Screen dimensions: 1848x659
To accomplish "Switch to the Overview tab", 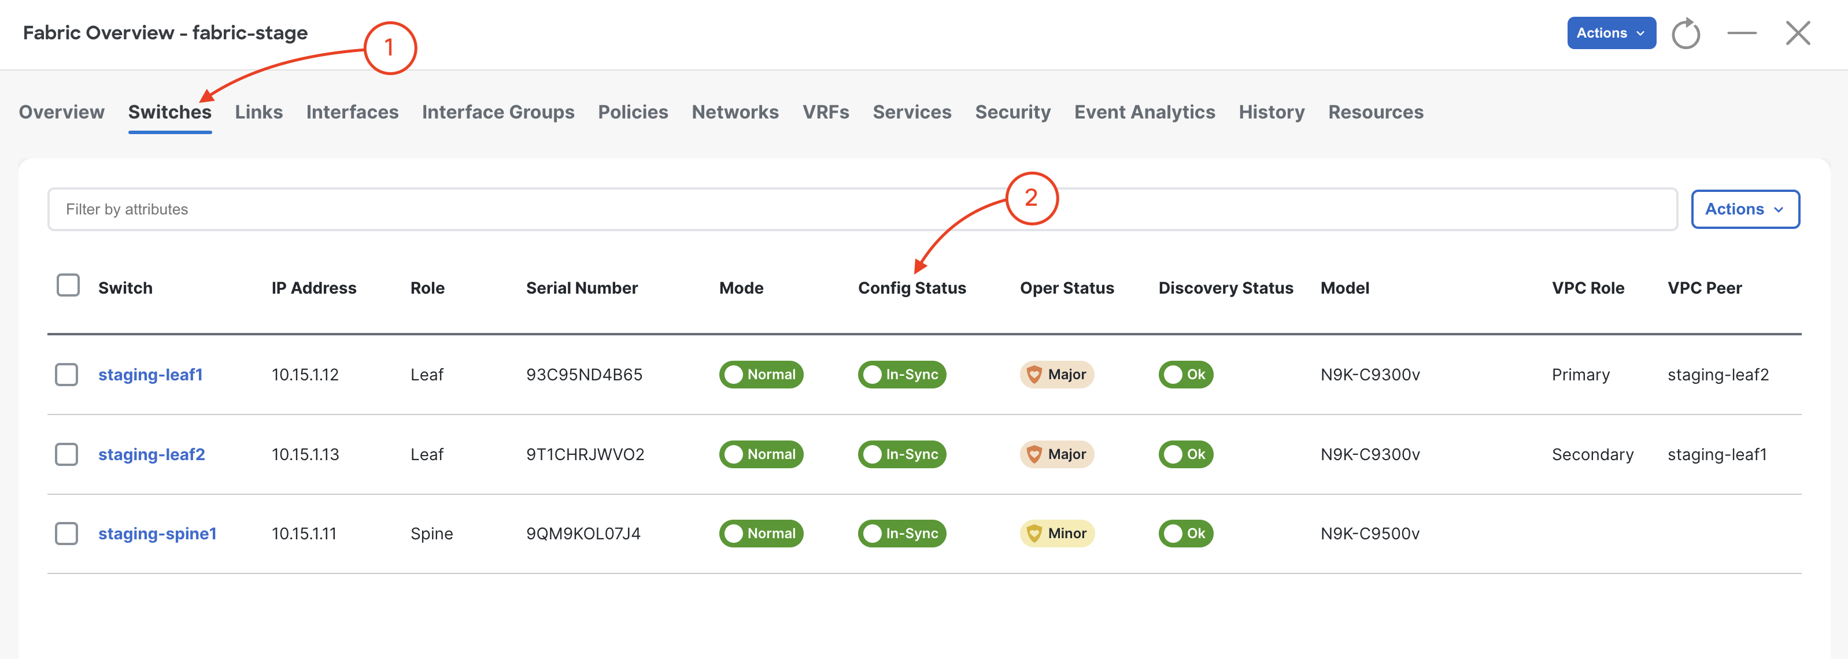I will [62, 112].
